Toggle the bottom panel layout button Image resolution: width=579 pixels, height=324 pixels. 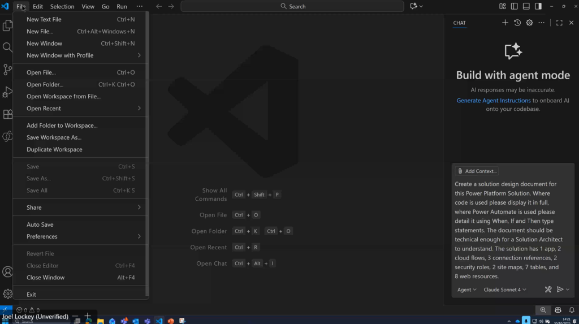526,6
